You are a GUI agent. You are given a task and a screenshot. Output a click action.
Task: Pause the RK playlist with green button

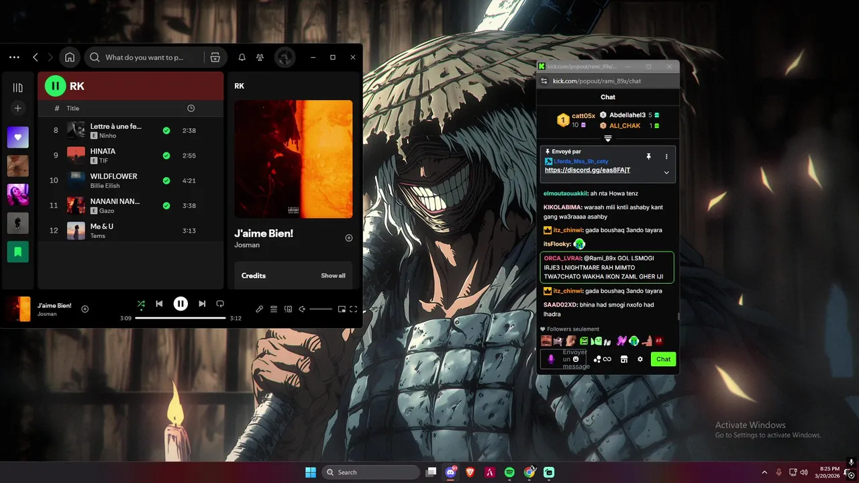point(55,86)
